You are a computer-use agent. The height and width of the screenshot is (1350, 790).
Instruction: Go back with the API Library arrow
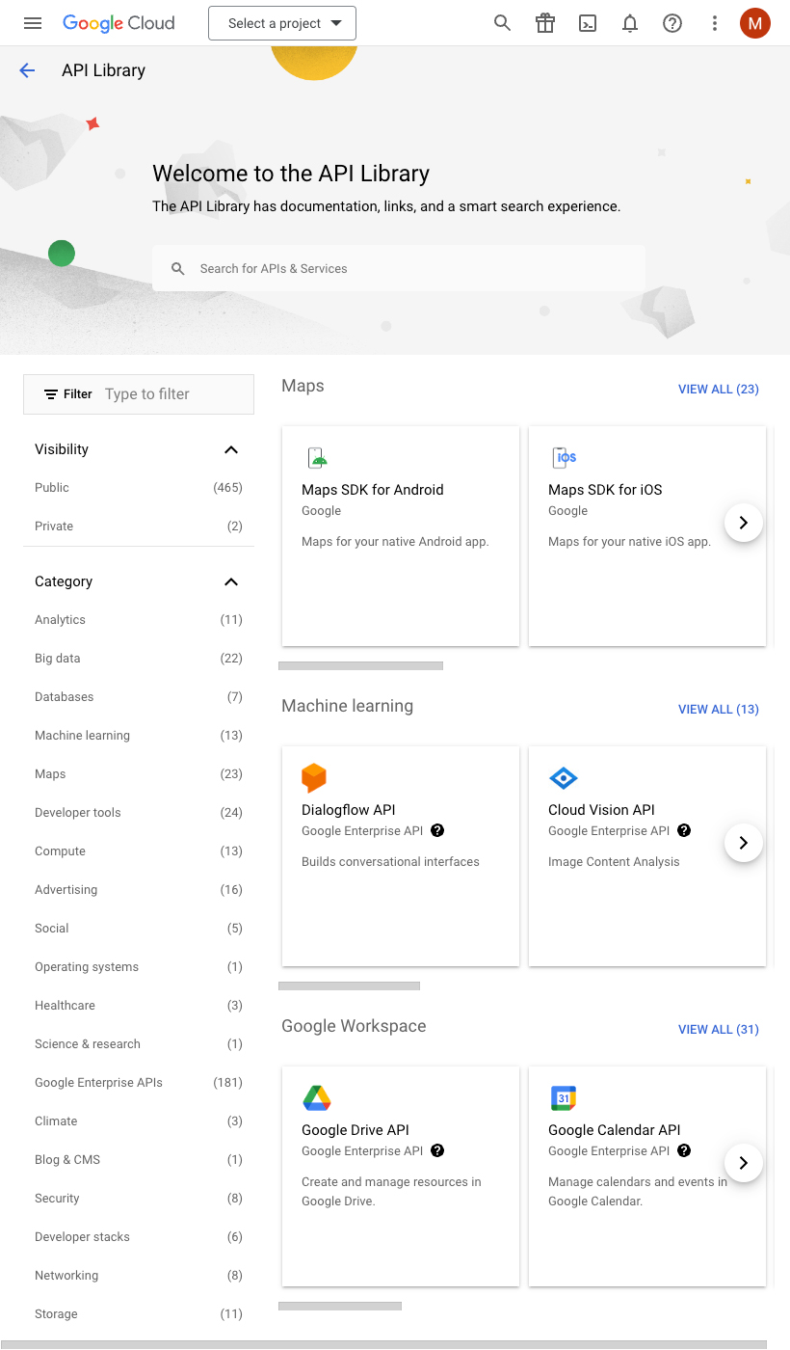27,70
